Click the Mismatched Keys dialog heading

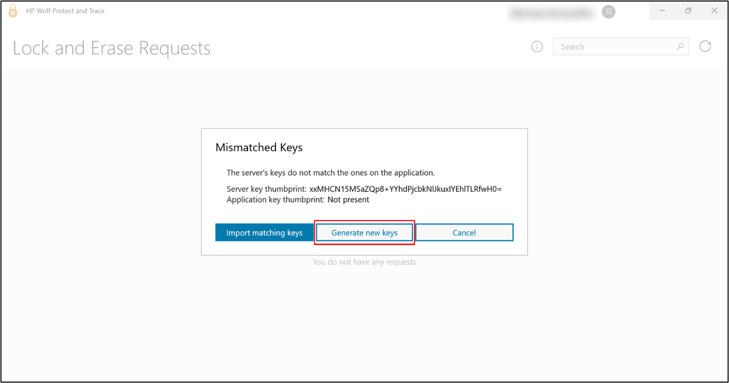click(x=259, y=148)
